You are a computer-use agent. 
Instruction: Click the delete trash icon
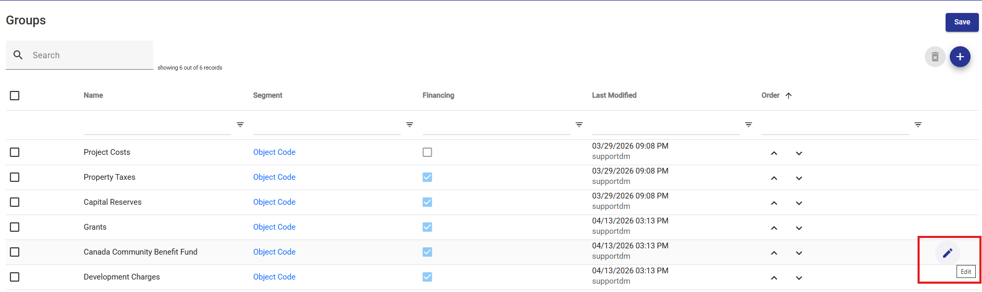tap(935, 57)
